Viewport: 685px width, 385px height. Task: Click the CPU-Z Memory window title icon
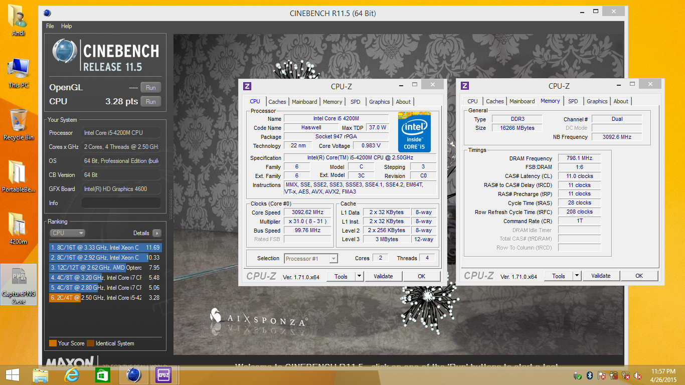pos(465,86)
